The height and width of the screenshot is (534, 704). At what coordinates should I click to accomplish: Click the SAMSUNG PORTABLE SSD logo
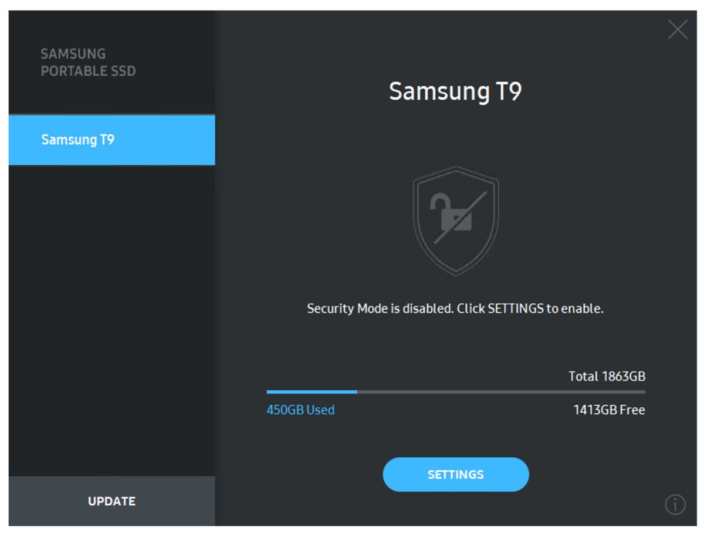click(x=88, y=63)
